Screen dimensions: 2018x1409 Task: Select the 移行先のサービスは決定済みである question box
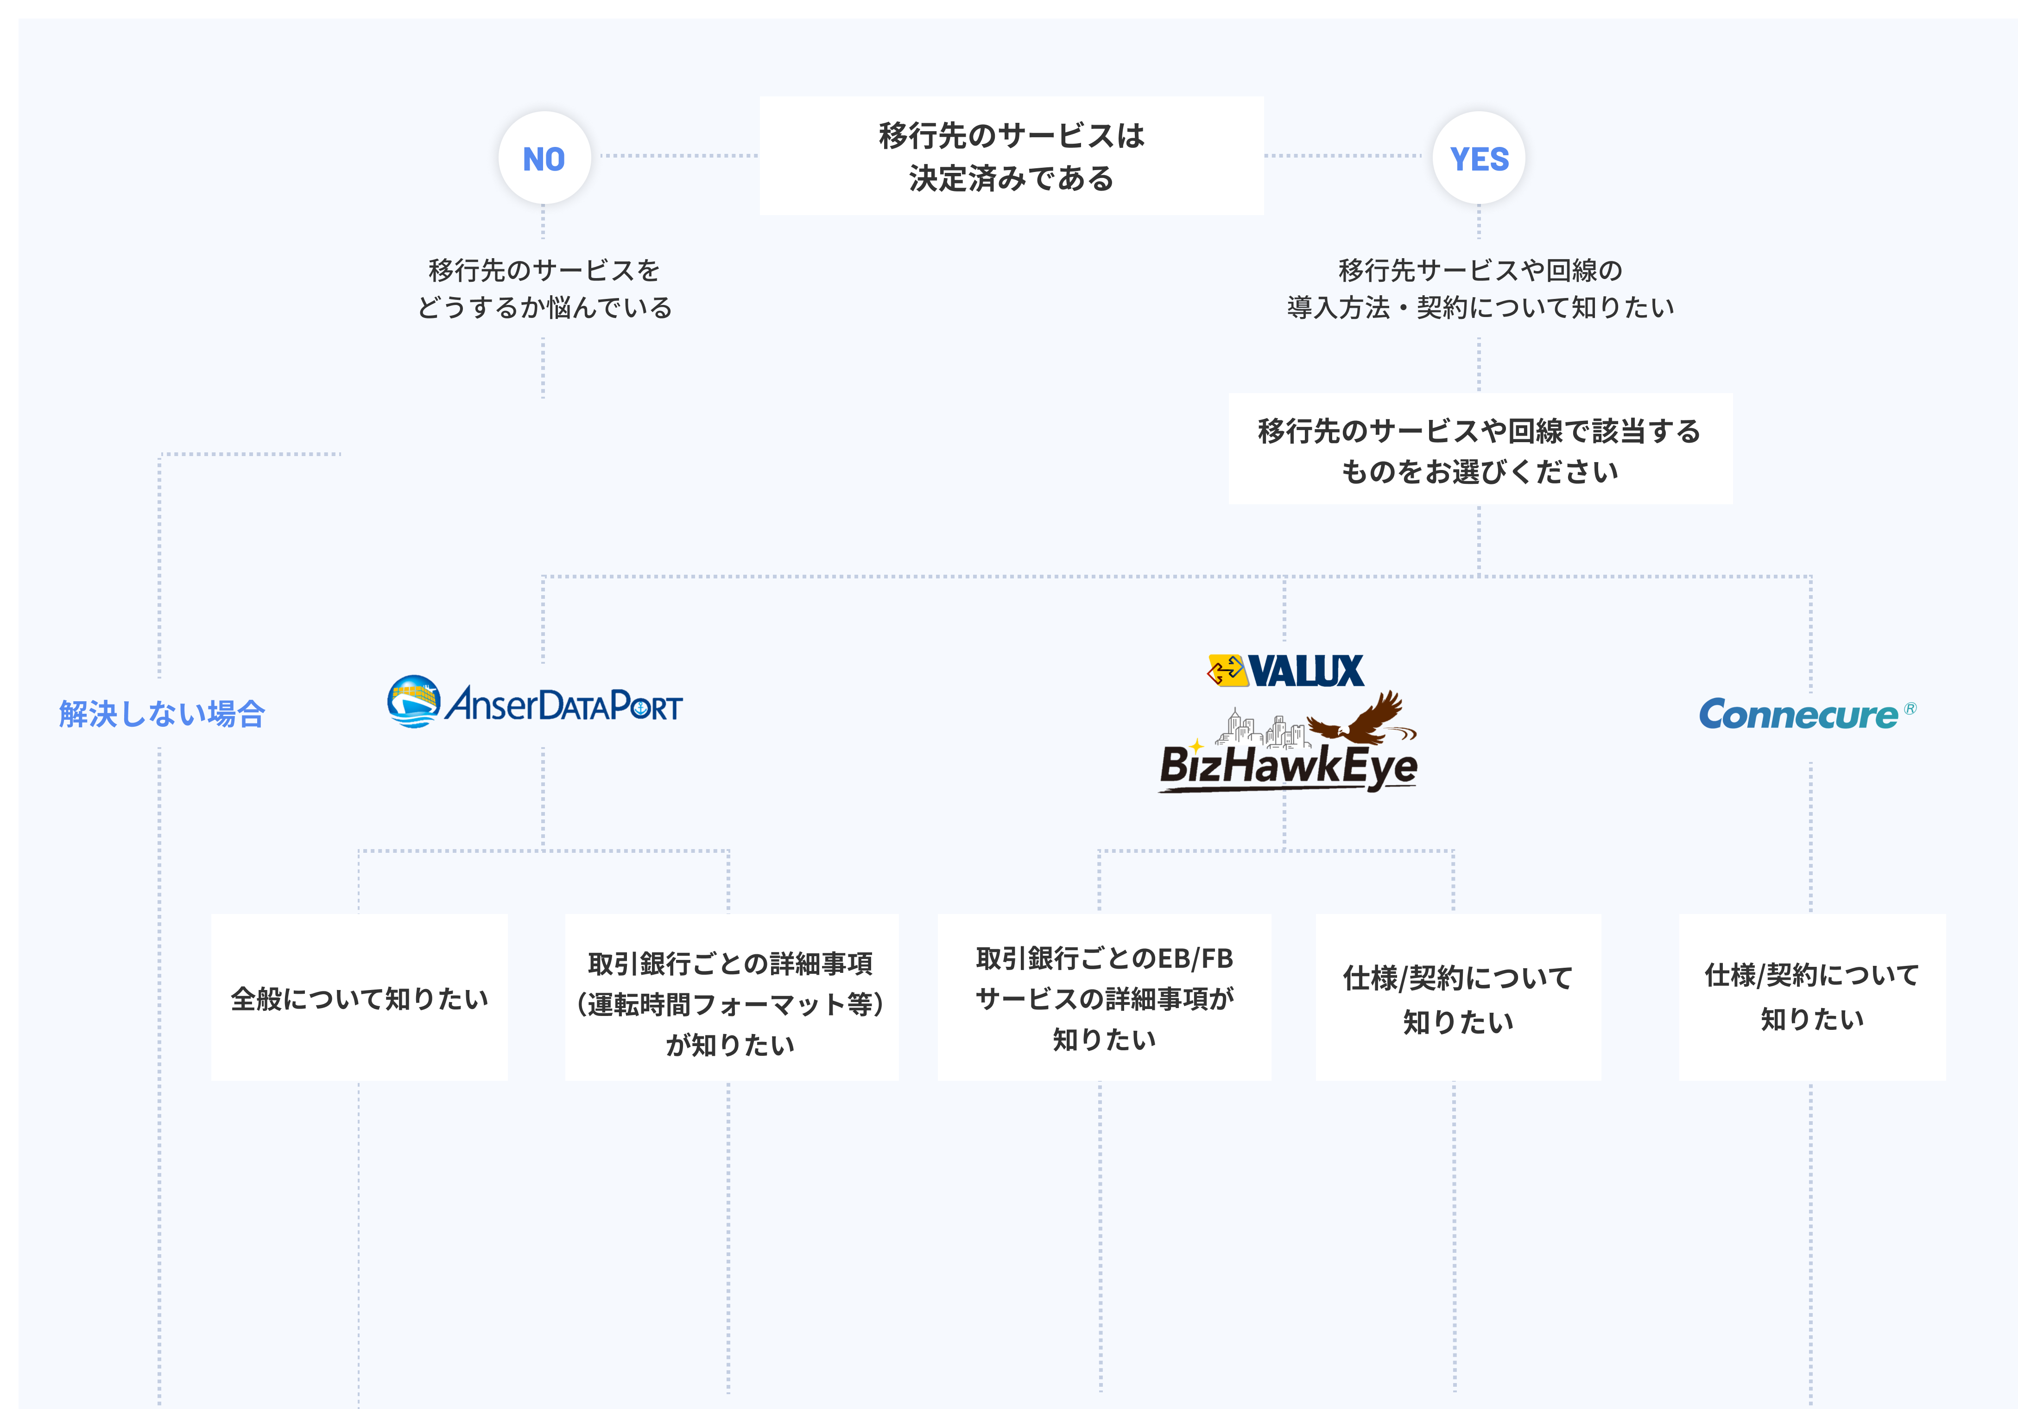click(1012, 157)
